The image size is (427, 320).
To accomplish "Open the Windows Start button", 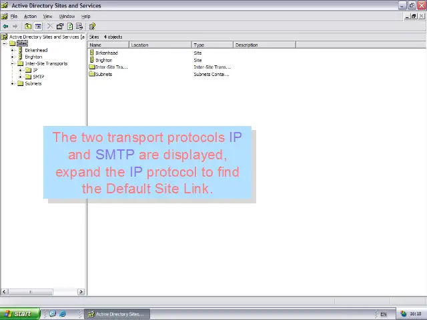I will tap(20, 314).
